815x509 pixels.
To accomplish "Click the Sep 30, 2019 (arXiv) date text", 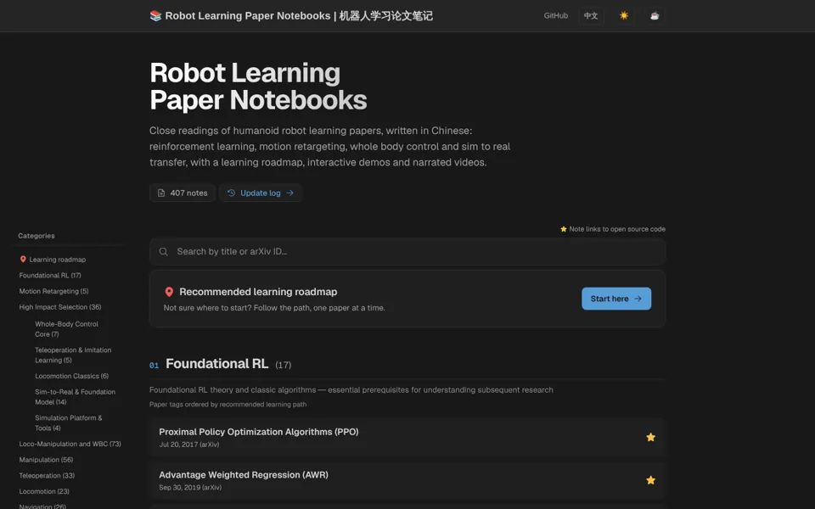I will [190, 488].
